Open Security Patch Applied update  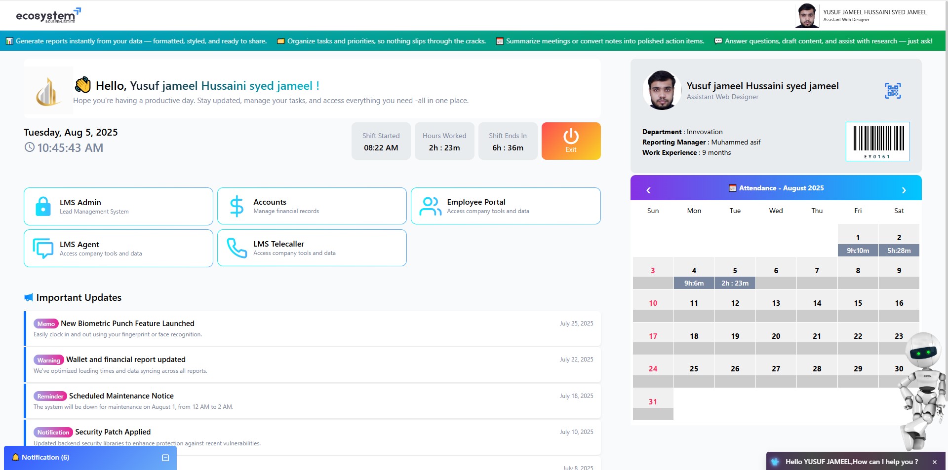click(x=313, y=437)
